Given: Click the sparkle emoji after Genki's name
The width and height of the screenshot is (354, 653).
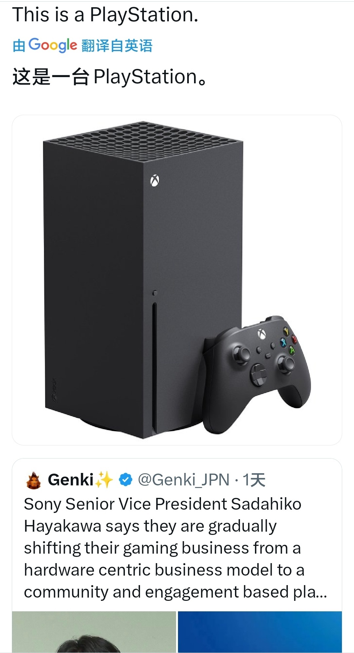Looking at the screenshot, I should tap(104, 480).
